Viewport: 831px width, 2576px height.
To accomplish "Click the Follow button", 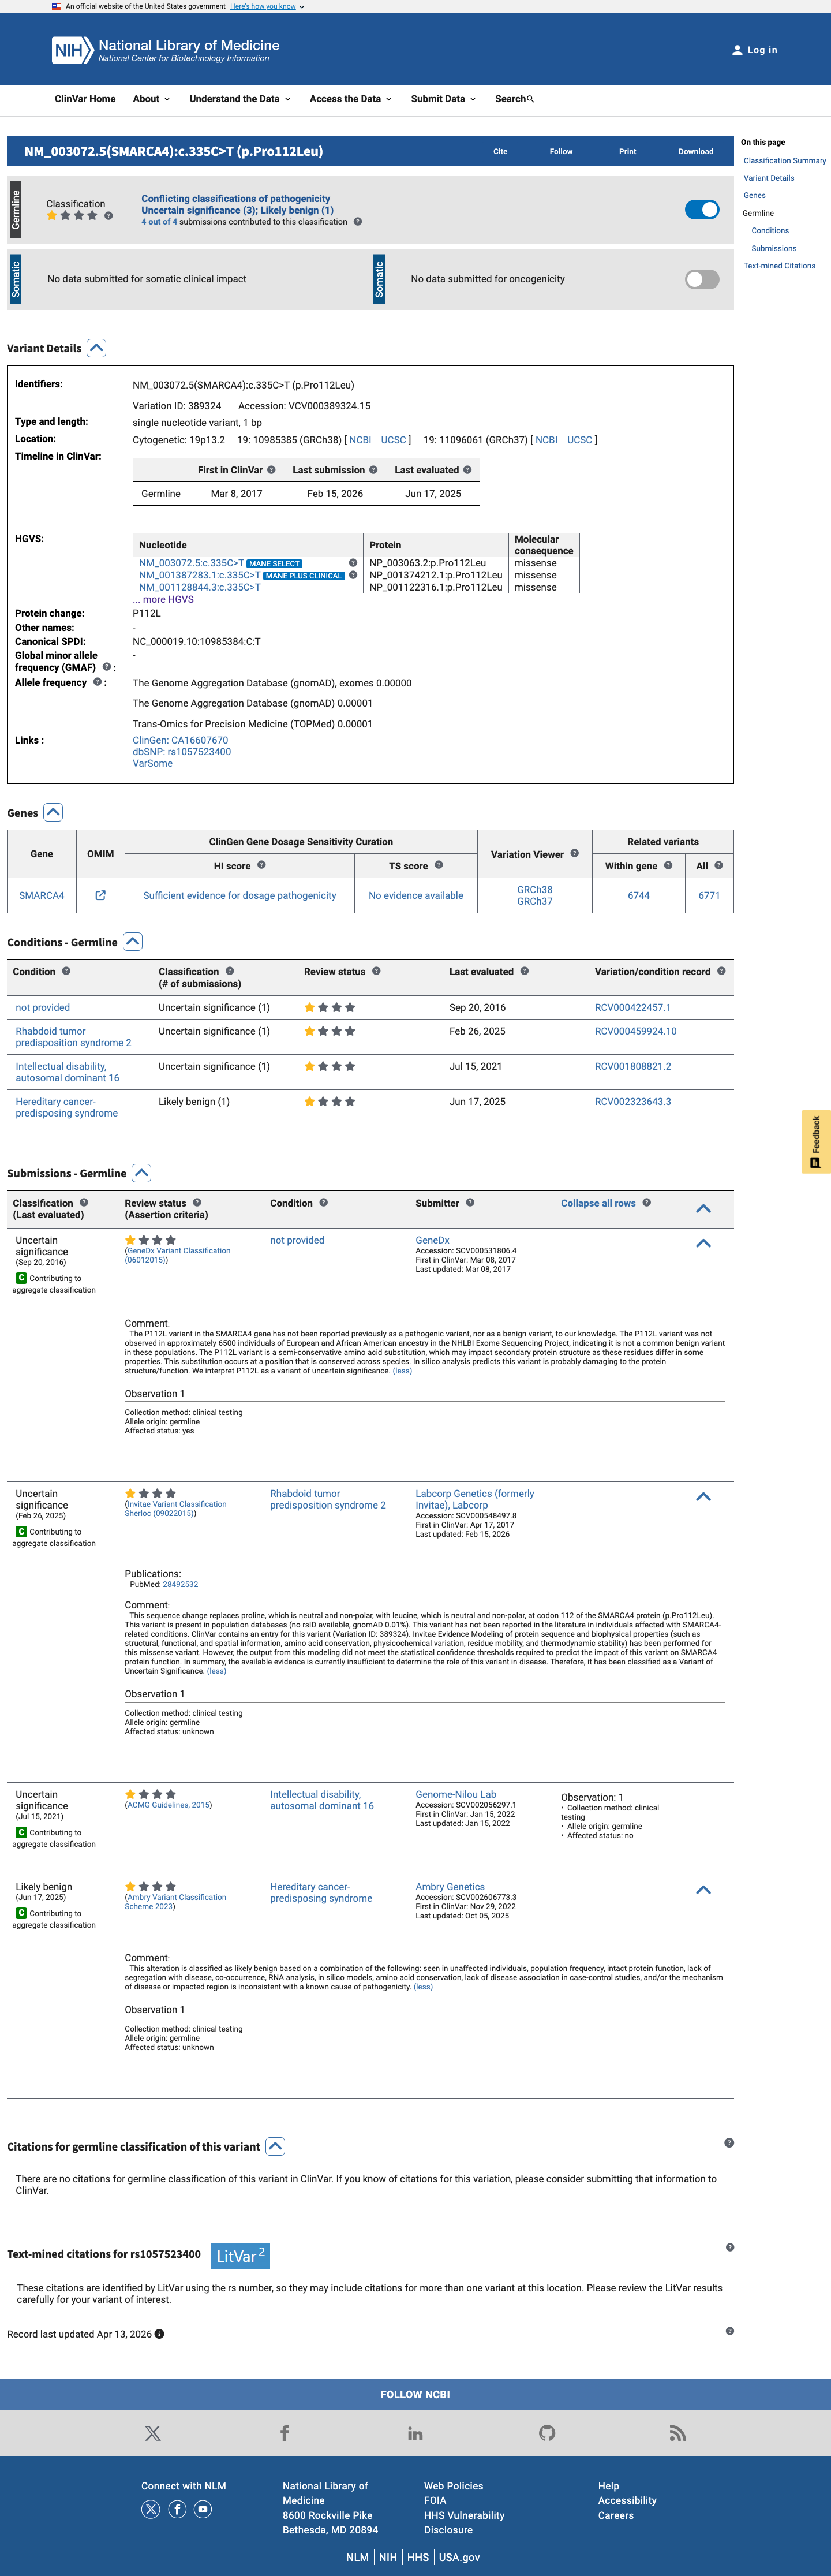I will click(x=561, y=152).
